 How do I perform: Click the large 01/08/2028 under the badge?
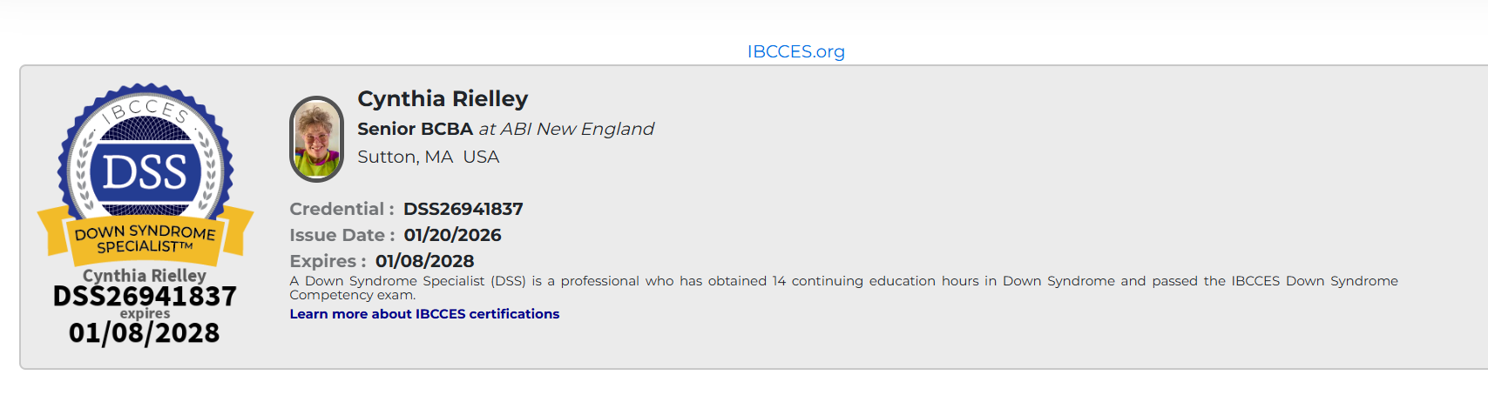tap(145, 333)
